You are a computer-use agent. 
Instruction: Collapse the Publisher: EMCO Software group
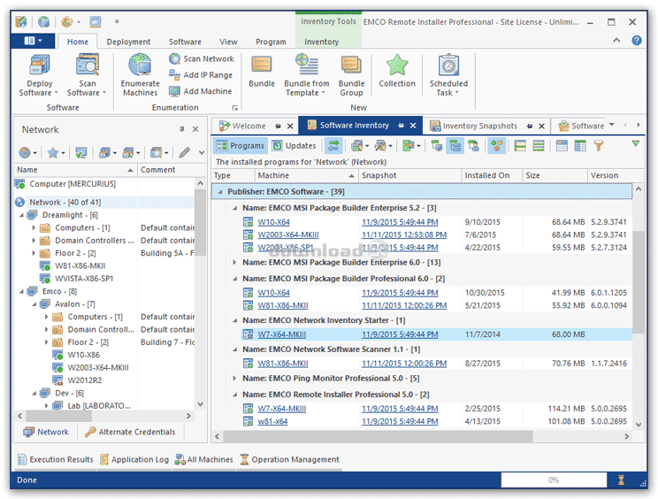[x=220, y=192]
